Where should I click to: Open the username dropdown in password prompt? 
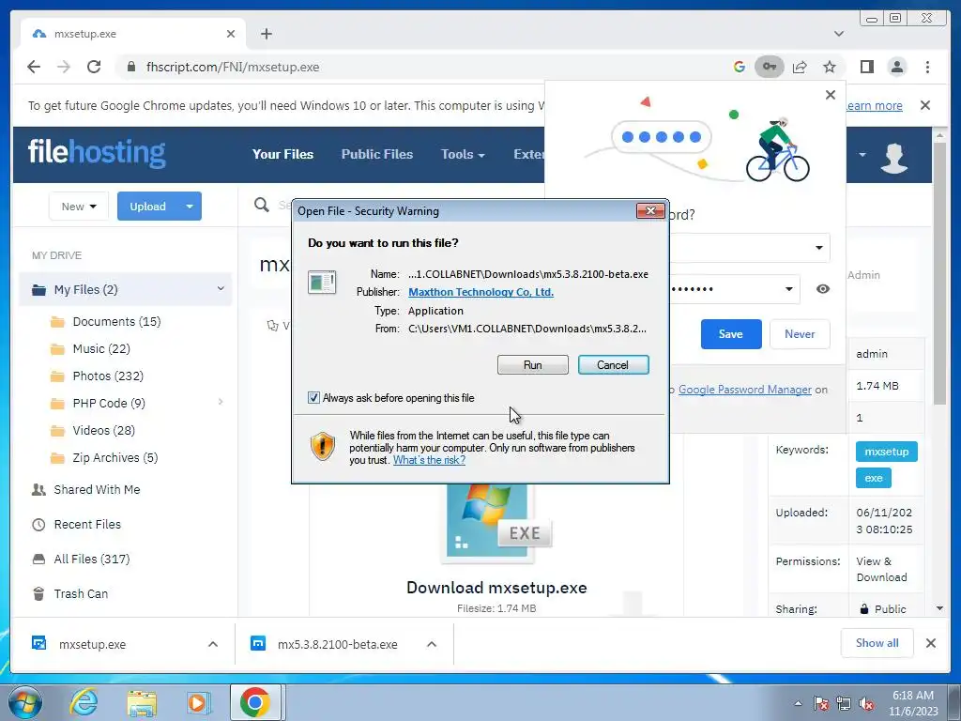click(x=818, y=248)
